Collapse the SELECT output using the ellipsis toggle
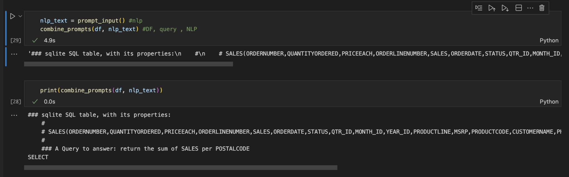The image size is (569, 177). [x=14, y=115]
